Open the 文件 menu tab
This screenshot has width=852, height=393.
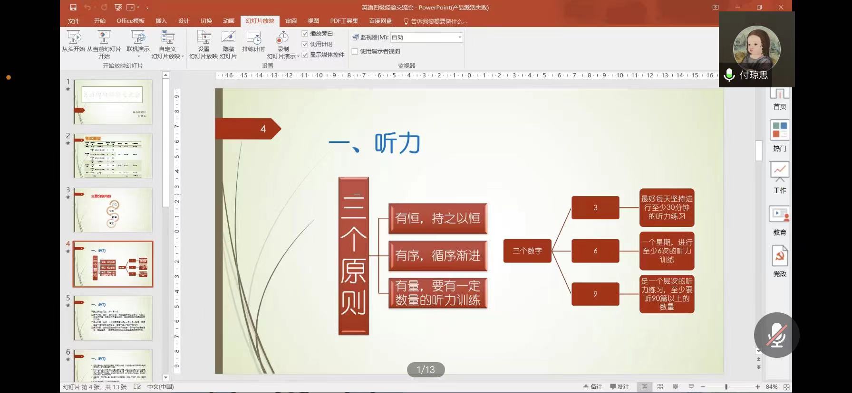(73, 21)
